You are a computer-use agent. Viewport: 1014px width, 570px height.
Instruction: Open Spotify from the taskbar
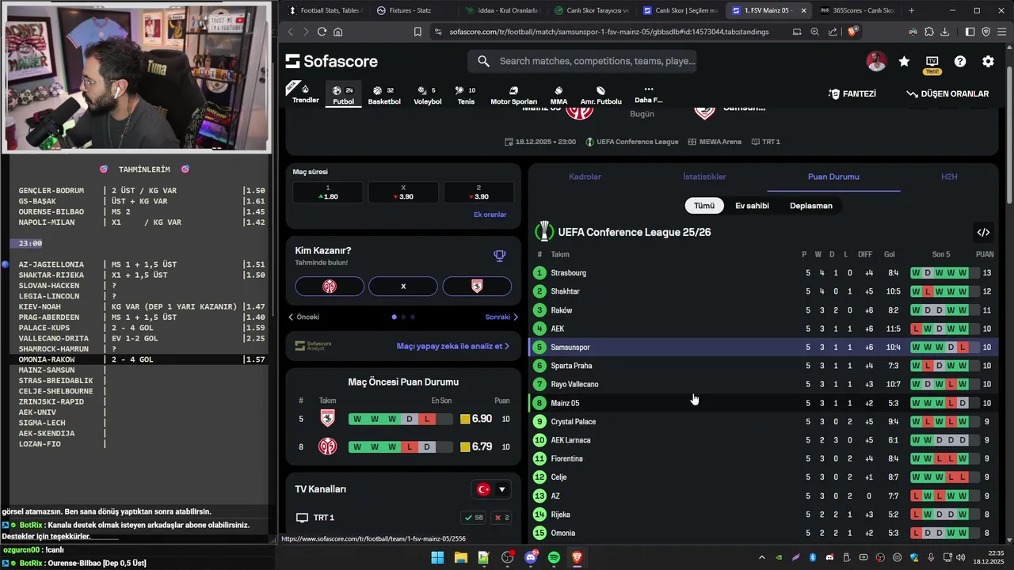[x=554, y=557]
